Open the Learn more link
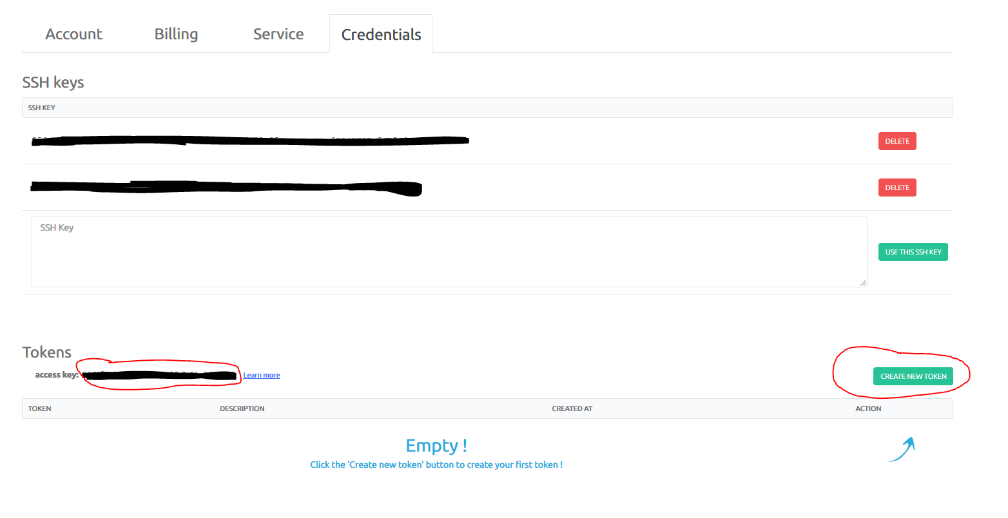 (261, 376)
